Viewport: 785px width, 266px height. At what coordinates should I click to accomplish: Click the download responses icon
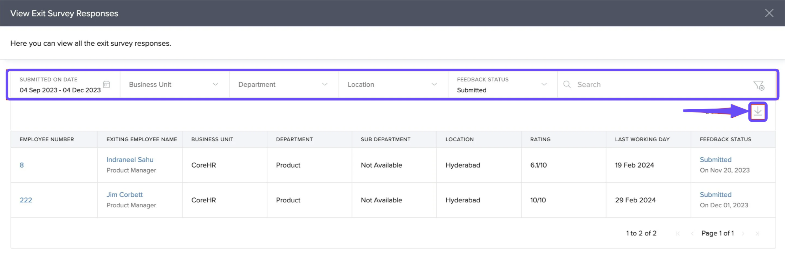point(758,112)
